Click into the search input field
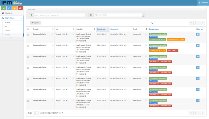Screen dimensions: 209x119 [59, 15]
